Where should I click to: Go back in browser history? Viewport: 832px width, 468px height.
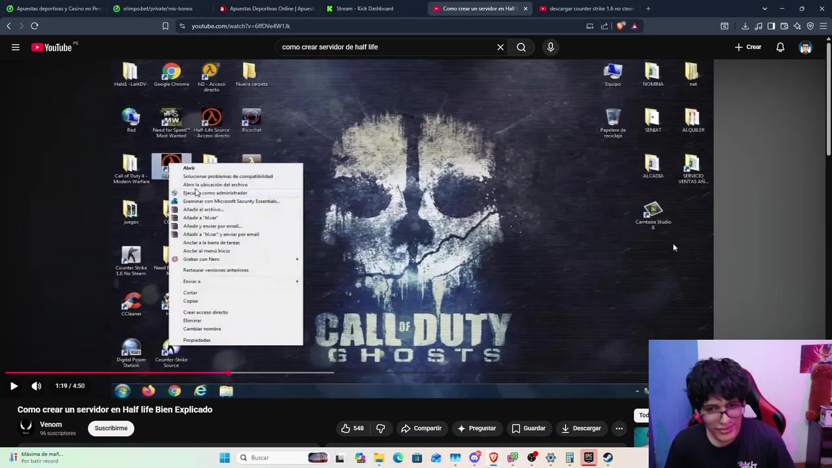click(x=8, y=26)
